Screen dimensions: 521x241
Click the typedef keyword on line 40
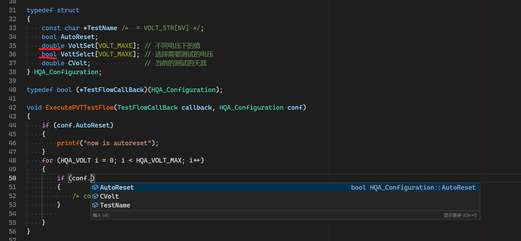(40, 90)
